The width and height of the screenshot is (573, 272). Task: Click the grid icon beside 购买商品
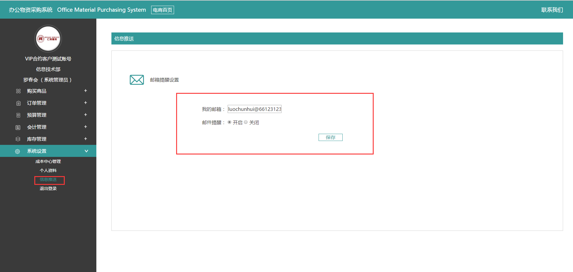click(x=18, y=91)
